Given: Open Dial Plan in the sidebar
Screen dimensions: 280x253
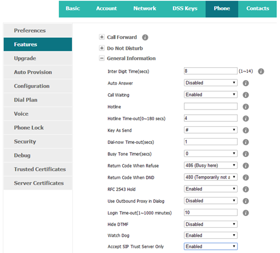Looking at the screenshot, I should [38, 100].
